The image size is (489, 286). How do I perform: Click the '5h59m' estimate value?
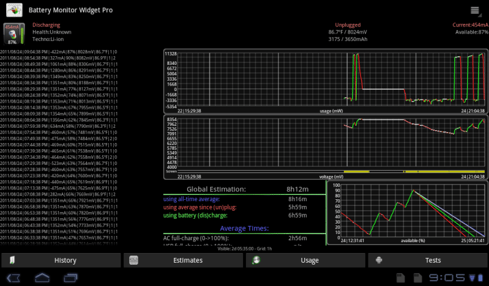coord(297,207)
